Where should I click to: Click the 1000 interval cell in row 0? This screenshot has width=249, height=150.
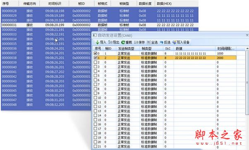[226, 54]
